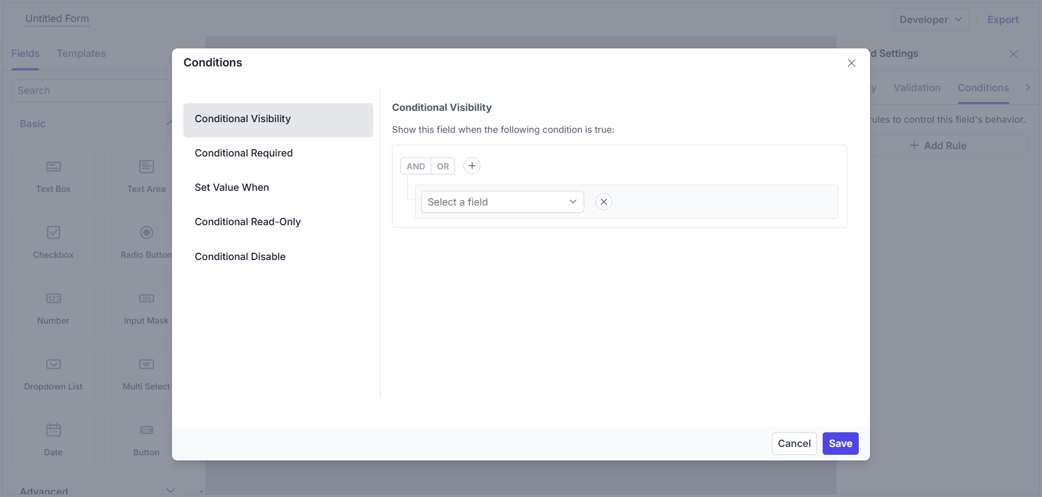Collapse the Basic fields group
The width and height of the screenshot is (1042, 497).
coord(169,123)
